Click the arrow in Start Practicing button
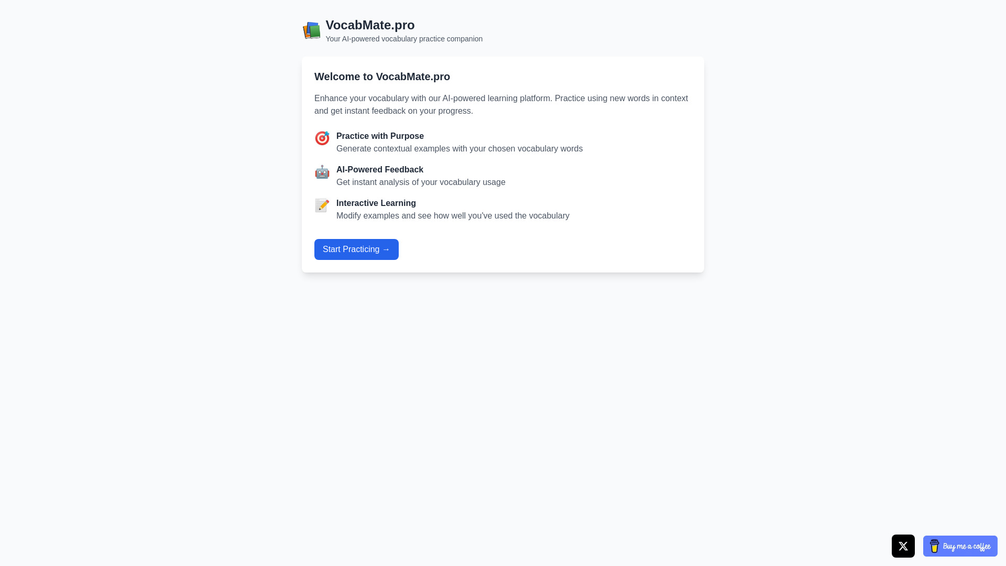The height and width of the screenshot is (566, 1006). (386, 249)
